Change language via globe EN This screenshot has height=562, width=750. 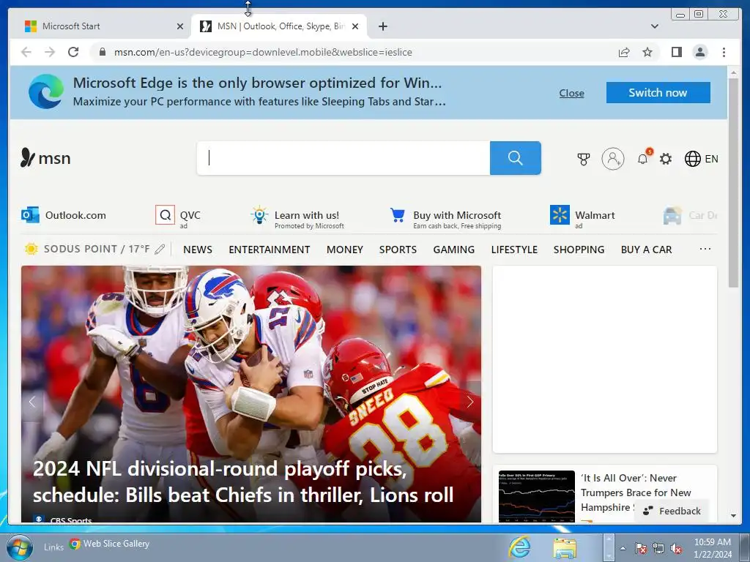(x=701, y=159)
